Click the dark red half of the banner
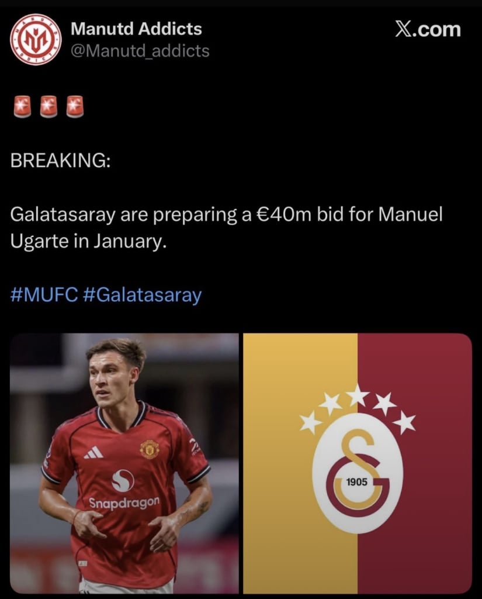 (415, 463)
